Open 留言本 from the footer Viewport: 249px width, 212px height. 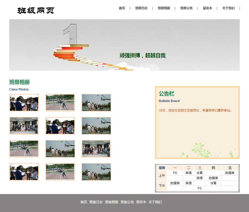point(141,202)
